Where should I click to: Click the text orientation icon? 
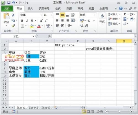[x=69, y=26]
